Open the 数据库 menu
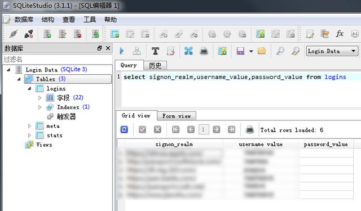361x211 pixels. tap(24, 20)
